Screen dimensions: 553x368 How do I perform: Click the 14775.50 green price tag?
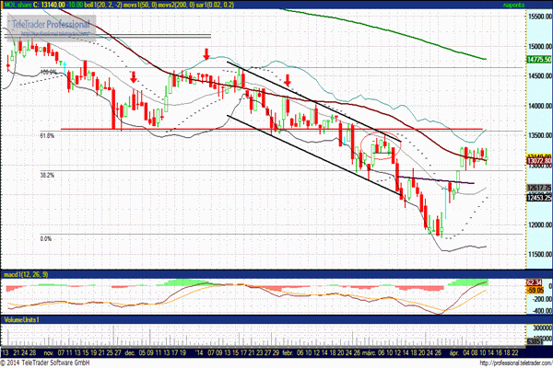click(x=539, y=60)
